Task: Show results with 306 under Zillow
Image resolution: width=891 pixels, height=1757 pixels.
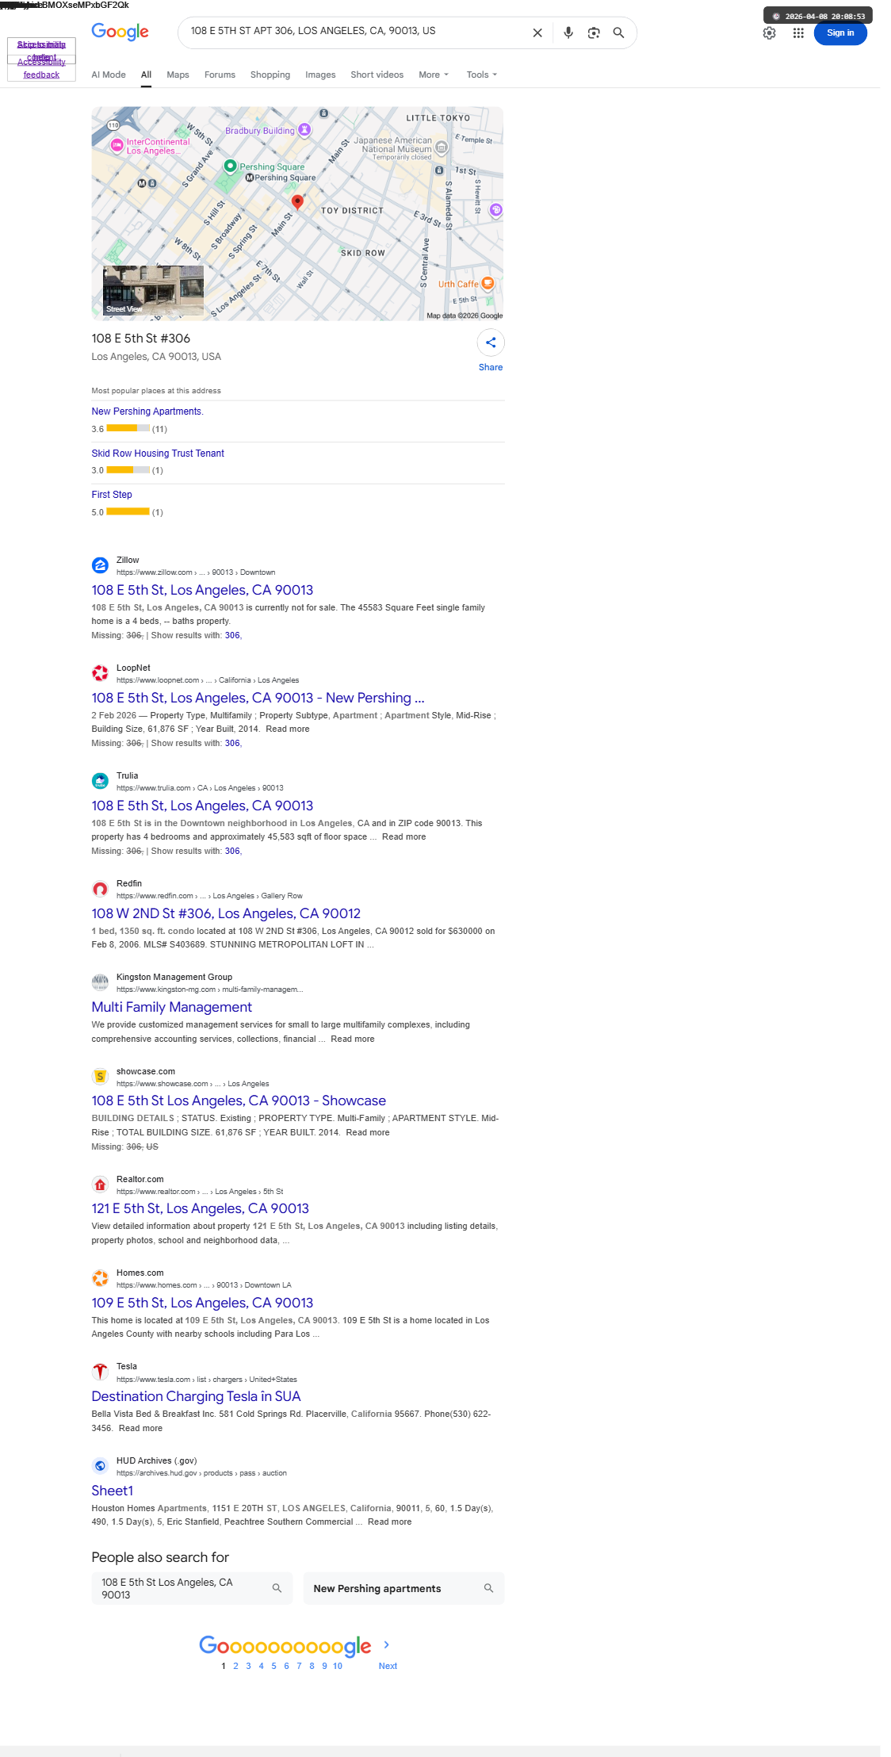Action: (232, 635)
